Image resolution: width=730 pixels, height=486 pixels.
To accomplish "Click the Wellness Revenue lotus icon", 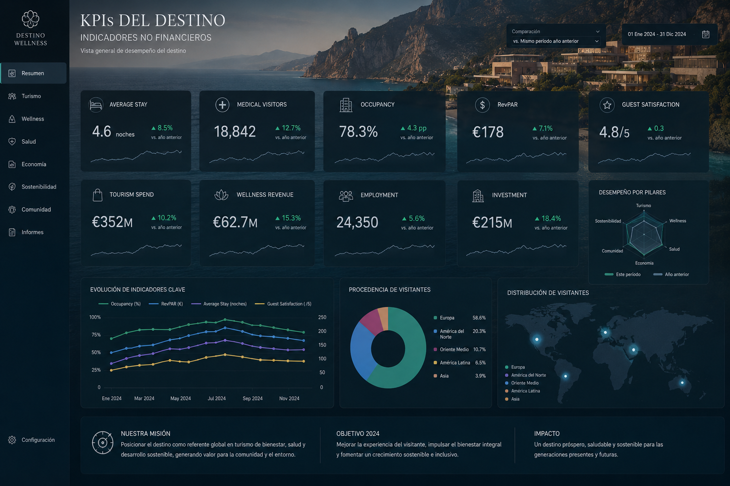I will coord(221,195).
